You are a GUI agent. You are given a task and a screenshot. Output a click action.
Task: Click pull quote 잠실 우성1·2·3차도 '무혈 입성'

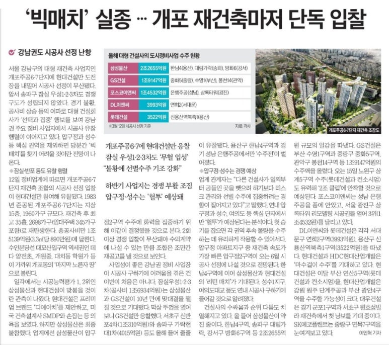tap(147, 157)
